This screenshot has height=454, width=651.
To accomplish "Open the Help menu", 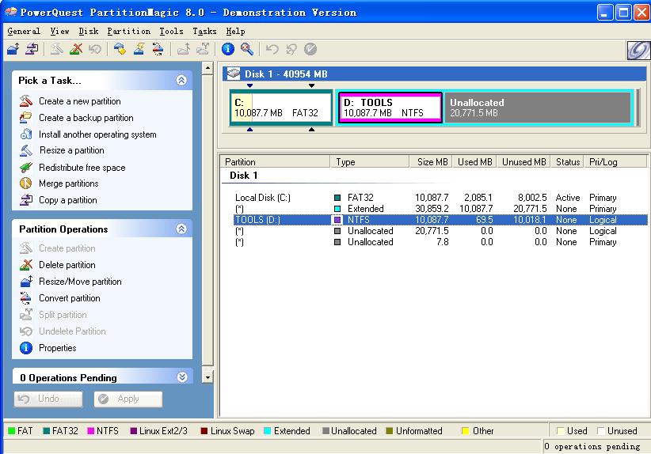I will [235, 31].
